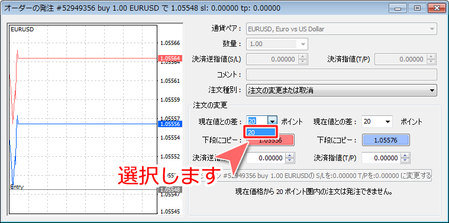Click the blue 1.05556 bid price label
Screen dimensions: 449x223
point(170,124)
